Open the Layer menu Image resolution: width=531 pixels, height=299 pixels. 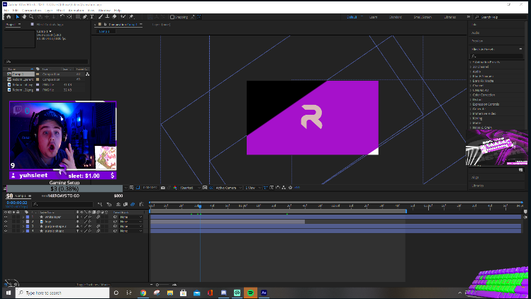(49, 11)
